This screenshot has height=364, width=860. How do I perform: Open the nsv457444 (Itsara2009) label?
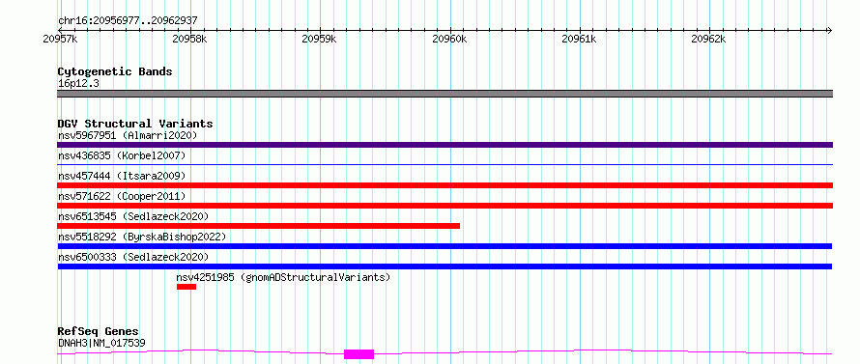(122, 176)
